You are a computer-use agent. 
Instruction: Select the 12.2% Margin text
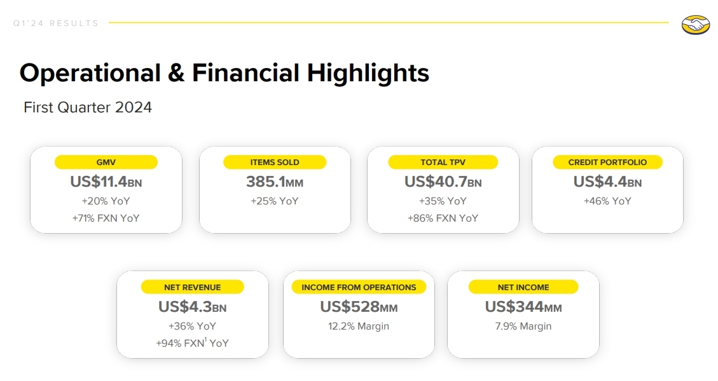359,326
